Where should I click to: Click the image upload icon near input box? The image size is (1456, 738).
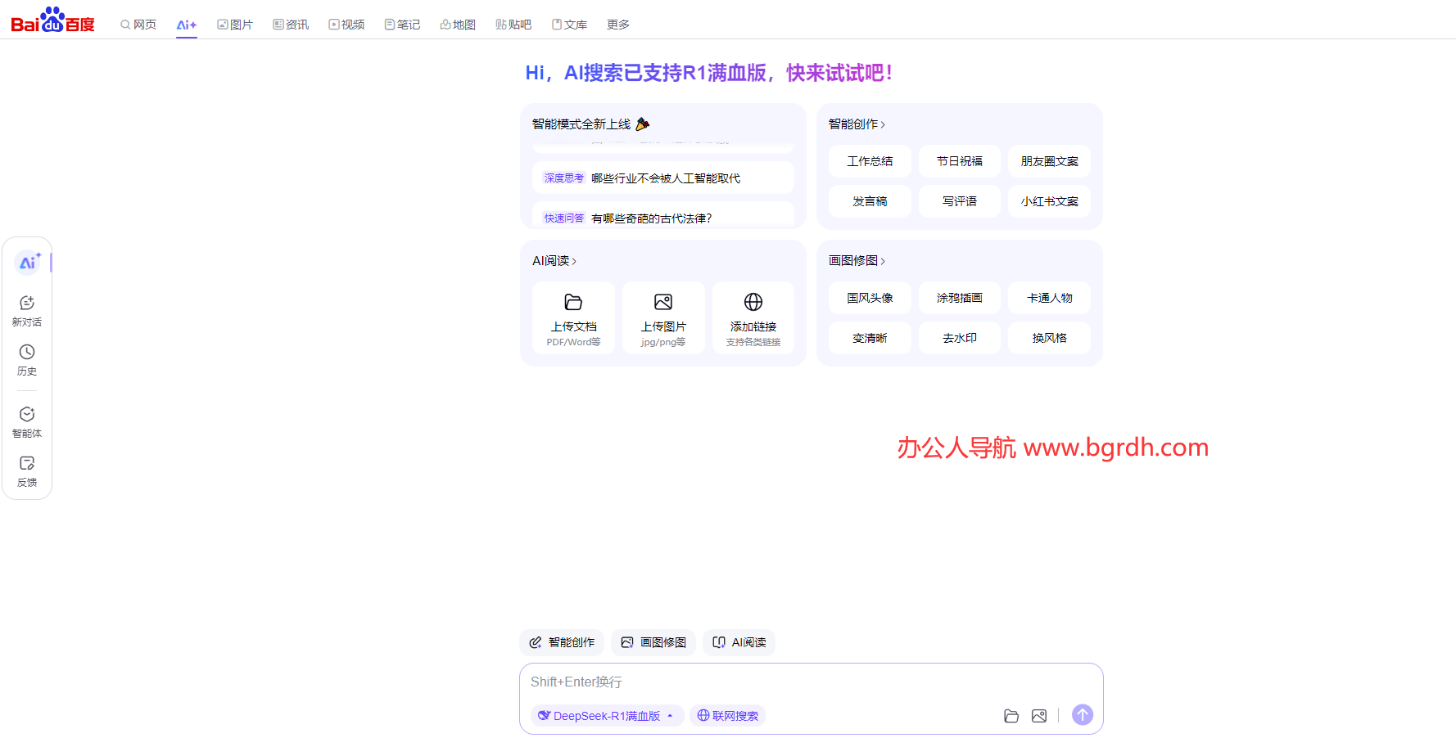1039,715
